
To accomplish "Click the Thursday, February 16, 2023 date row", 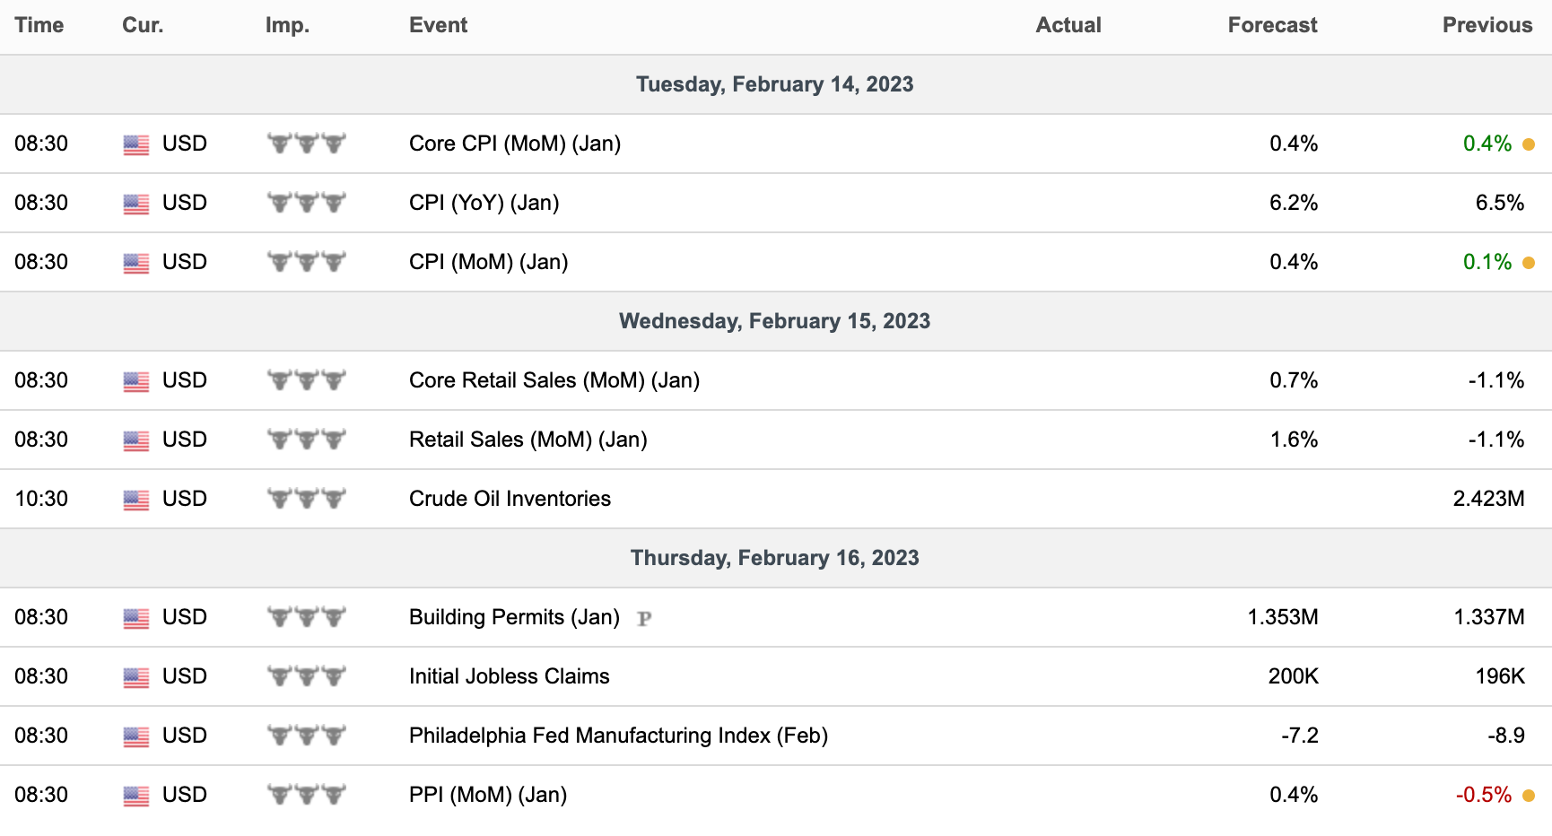I will tap(775, 558).
